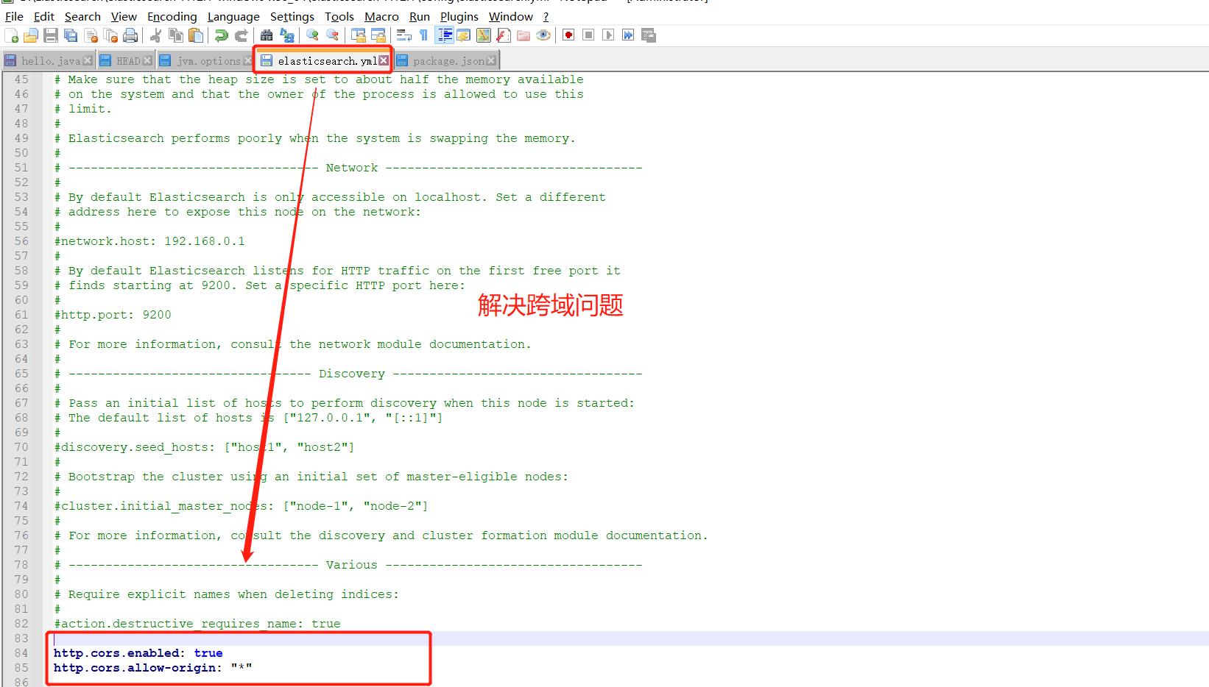This screenshot has width=1209, height=687.
Task: Open the Run menu
Action: pyautogui.click(x=420, y=16)
